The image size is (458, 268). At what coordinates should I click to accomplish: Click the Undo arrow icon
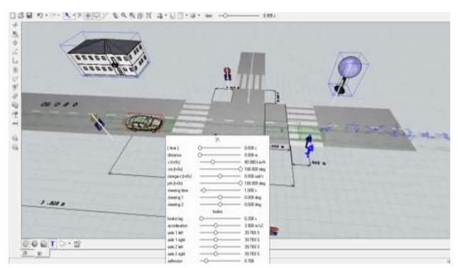pyautogui.click(x=40, y=16)
